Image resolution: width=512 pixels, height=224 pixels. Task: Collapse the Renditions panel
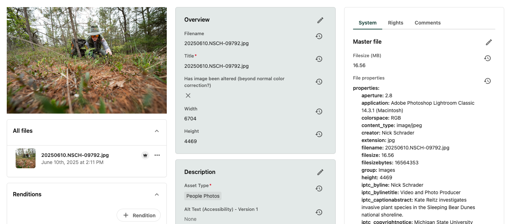pos(157,195)
